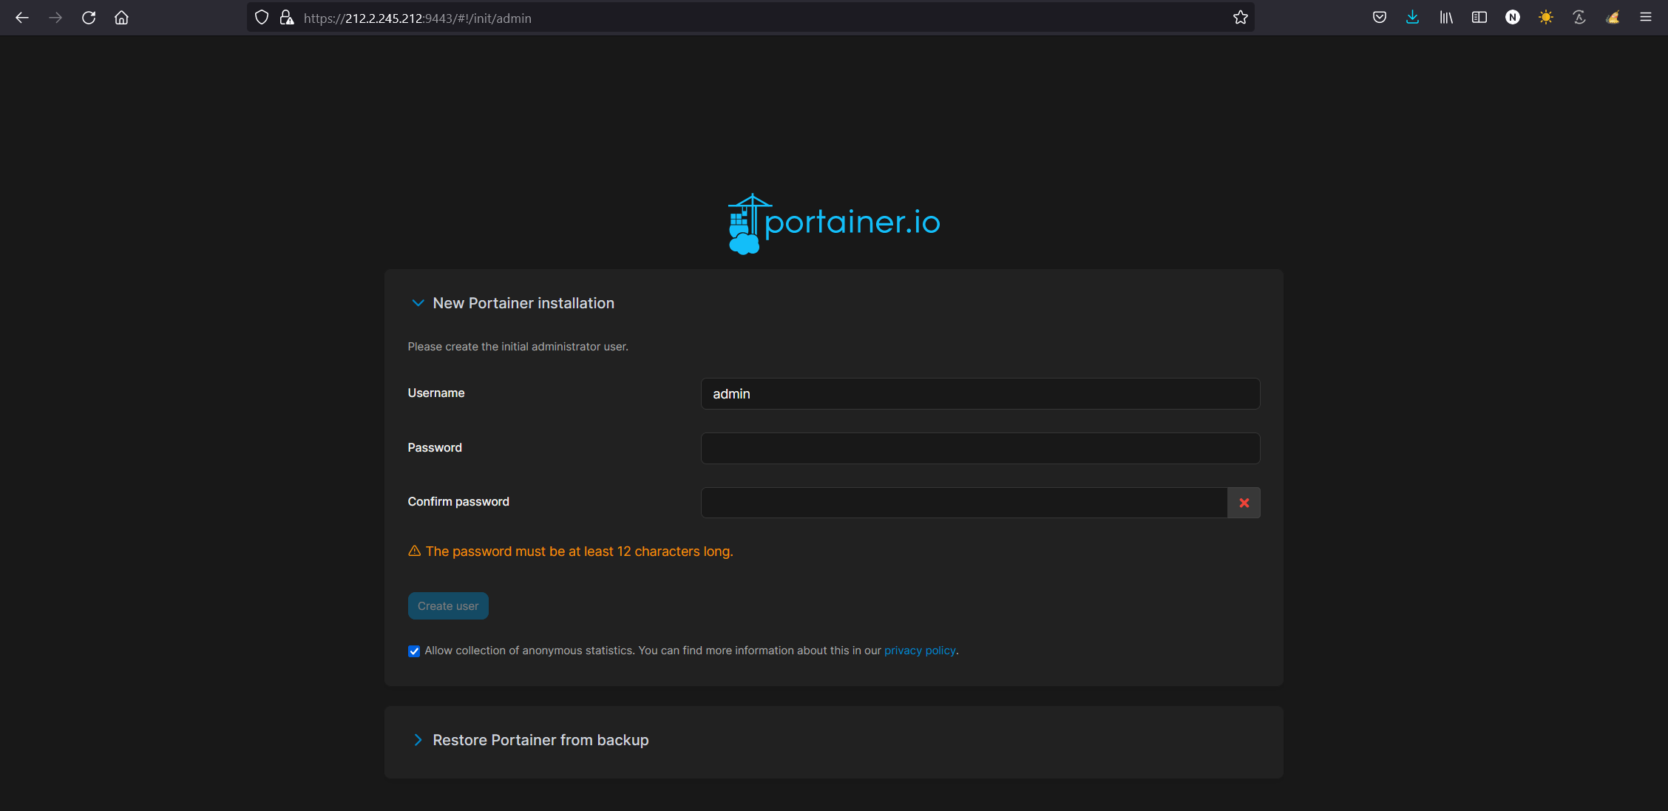Click the portainer.io logo
Viewport: 1668px width, 811px height.
point(834,224)
